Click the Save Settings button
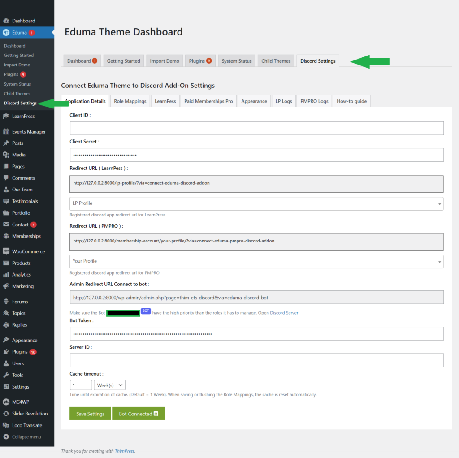Viewport: 459px width, 458px height. pyautogui.click(x=90, y=414)
